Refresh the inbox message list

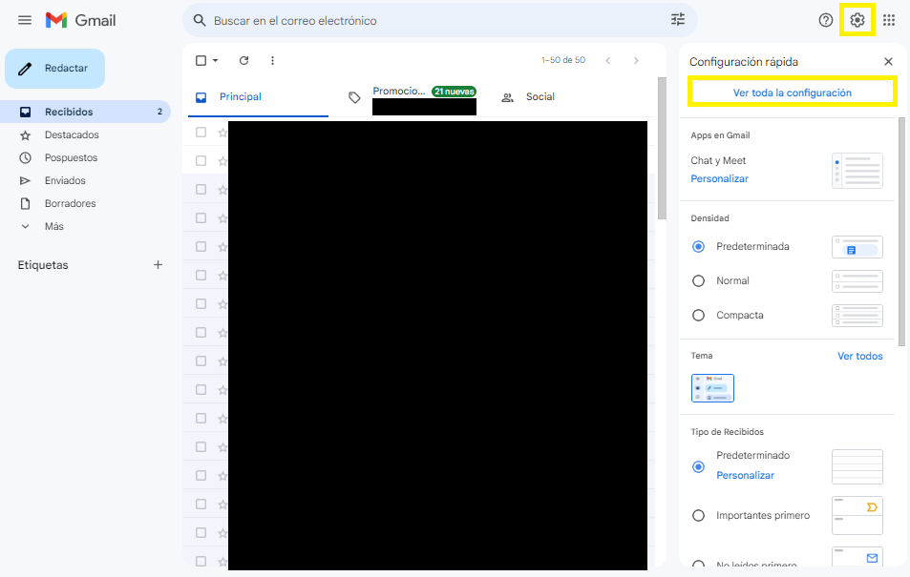coord(243,60)
